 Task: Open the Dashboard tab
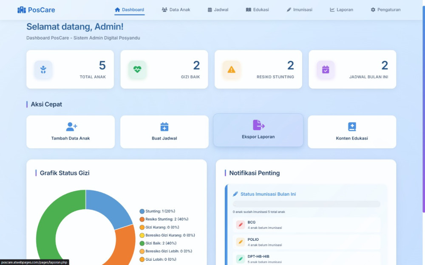pos(130,10)
